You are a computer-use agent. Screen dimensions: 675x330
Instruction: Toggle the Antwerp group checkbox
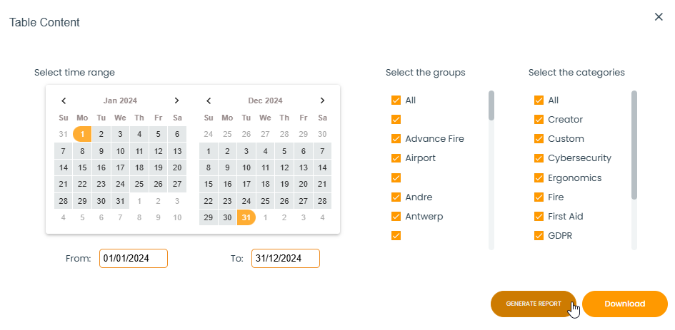pyautogui.click(x=396, y=217)
